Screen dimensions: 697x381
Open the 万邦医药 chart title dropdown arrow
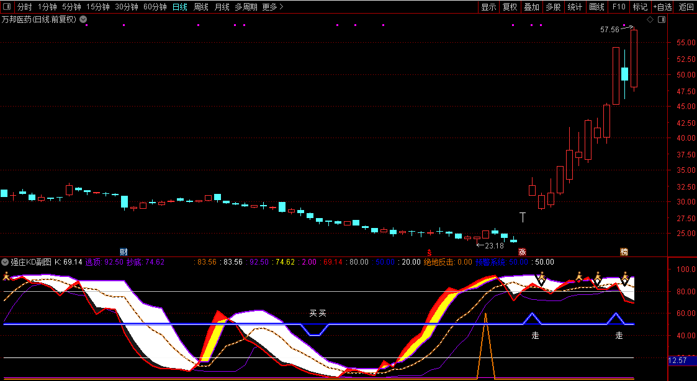83,20
